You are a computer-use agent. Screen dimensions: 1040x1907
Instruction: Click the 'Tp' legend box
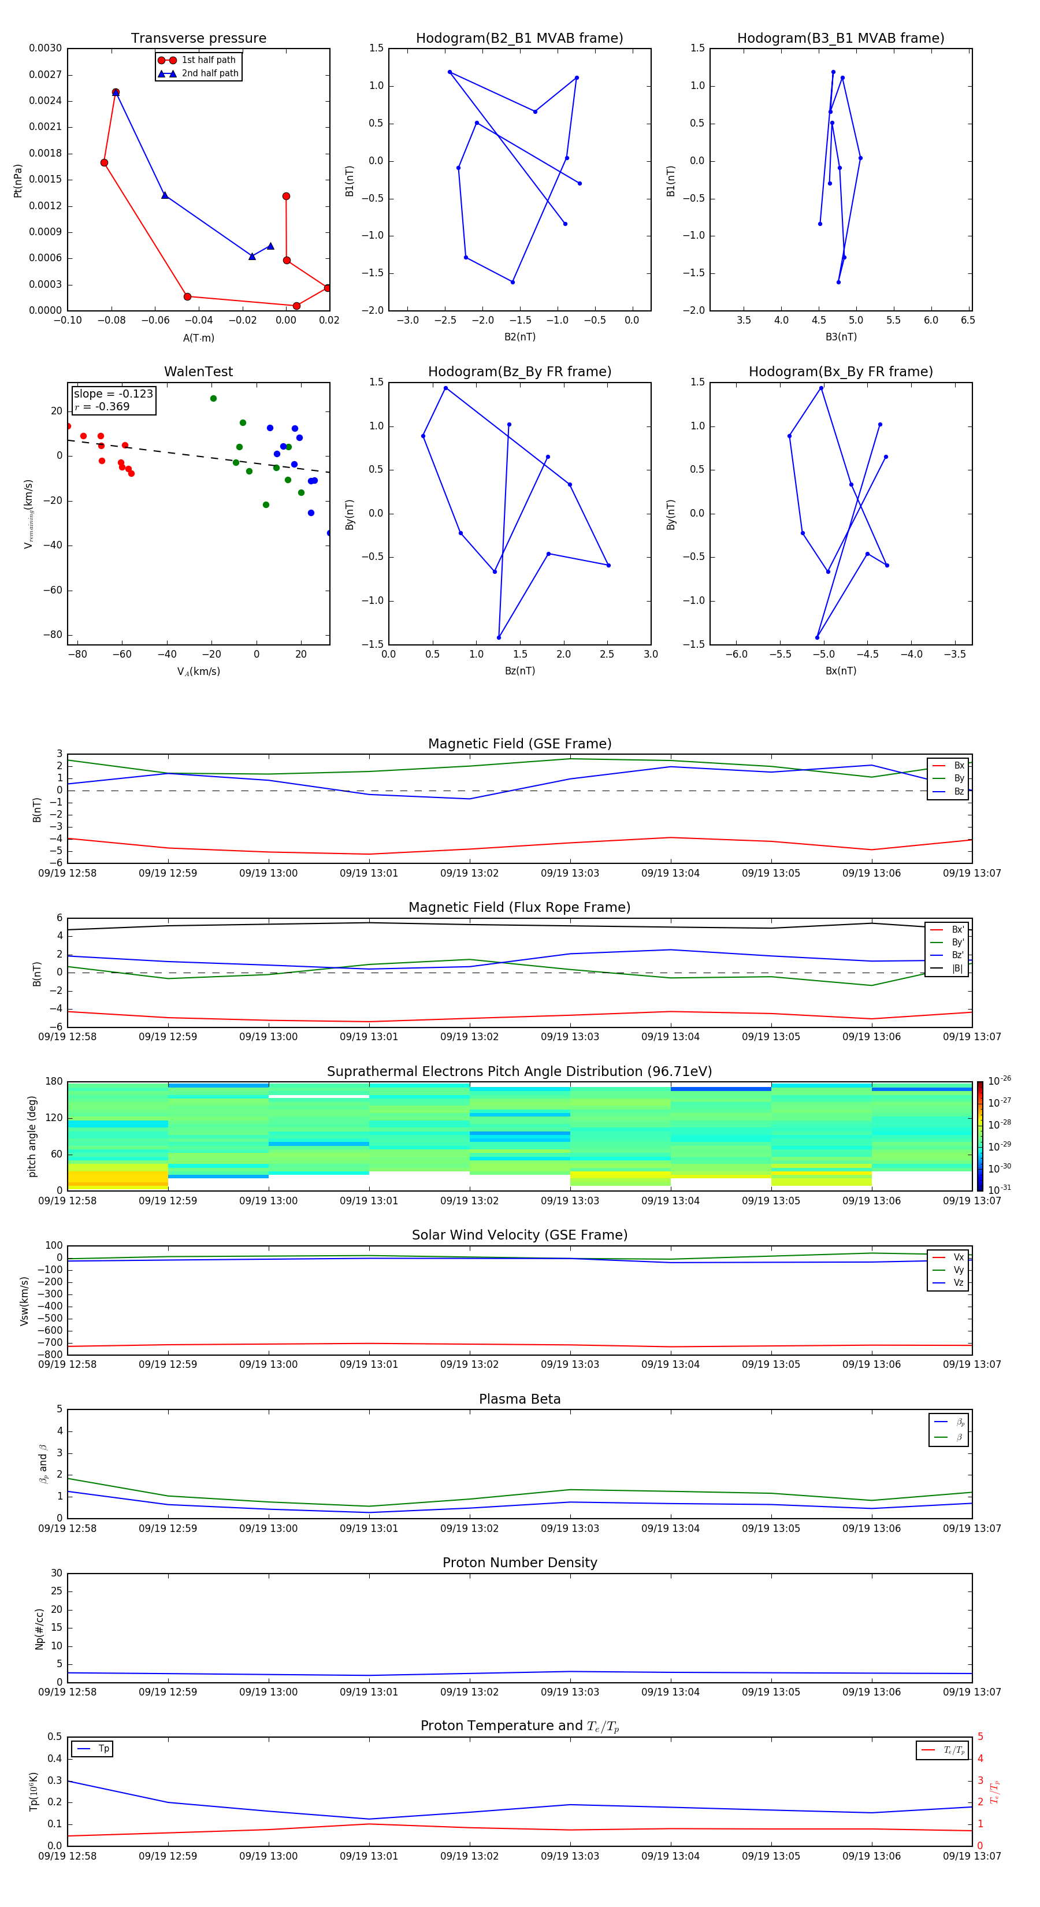(92, 1749)
